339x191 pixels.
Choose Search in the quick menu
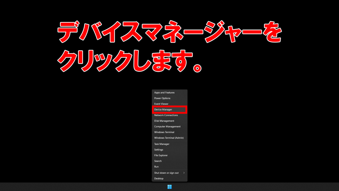pyautogui.click(x=158, y=161)
